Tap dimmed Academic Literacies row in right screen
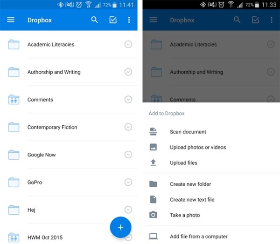 (x=211, y=44)
